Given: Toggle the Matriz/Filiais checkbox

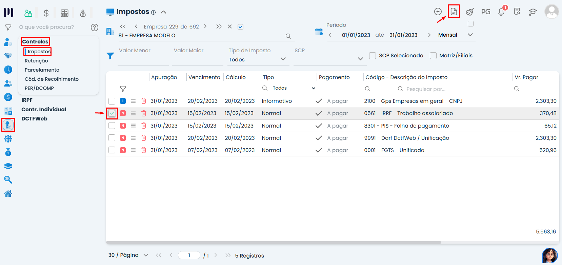Looking at the screenshot, I should pyautogui.click(x=433, y=56).
